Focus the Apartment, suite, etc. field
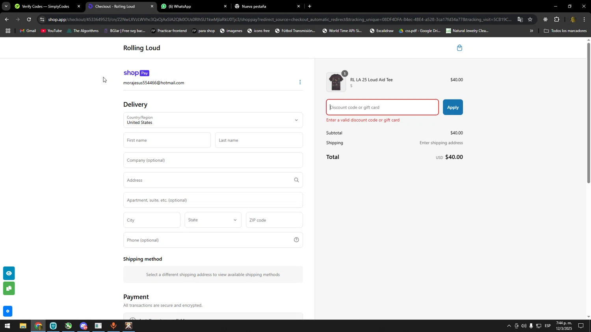 [x=213, y=200]
